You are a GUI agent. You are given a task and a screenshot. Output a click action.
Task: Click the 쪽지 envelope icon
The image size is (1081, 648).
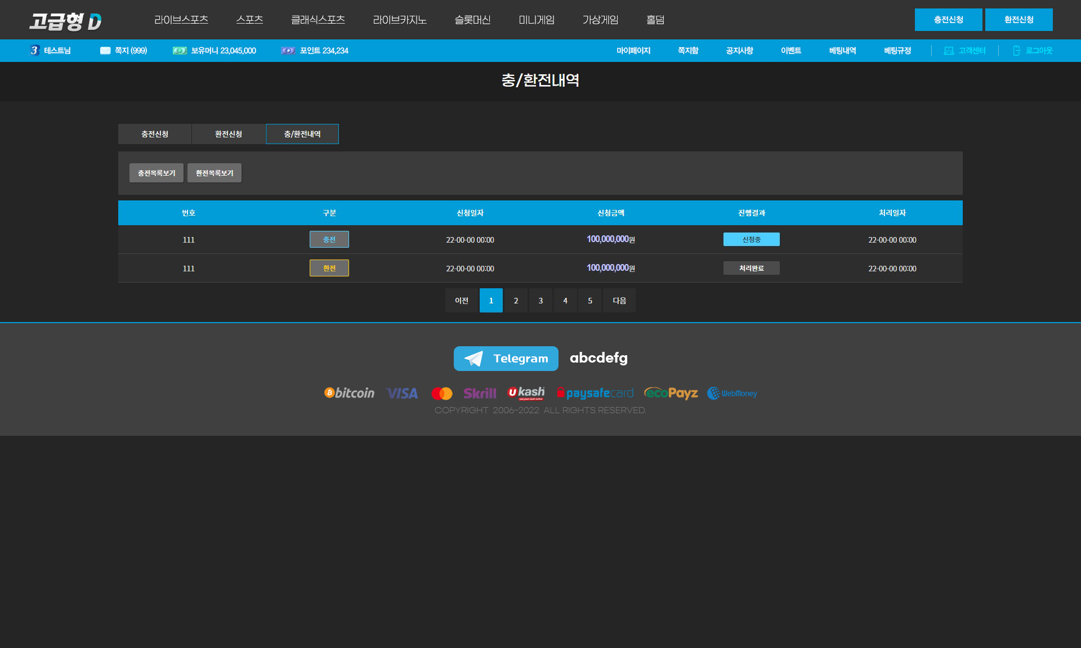point(105,51)
